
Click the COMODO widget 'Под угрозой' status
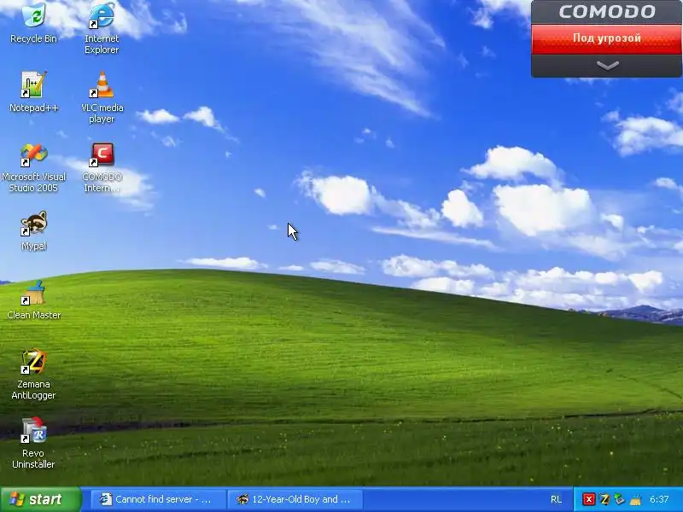[x=606, y=38]
